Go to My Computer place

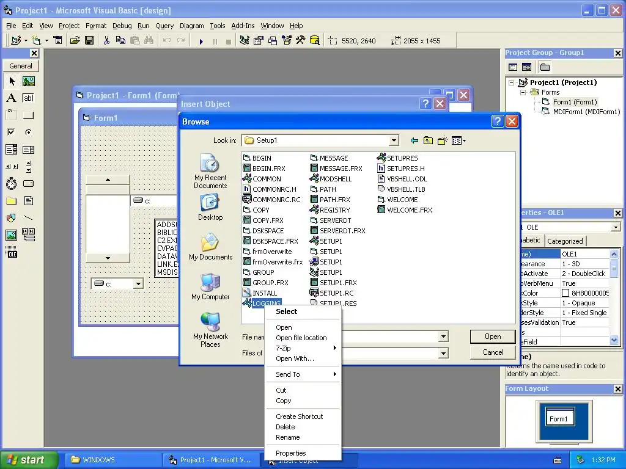tap(210, 287)
